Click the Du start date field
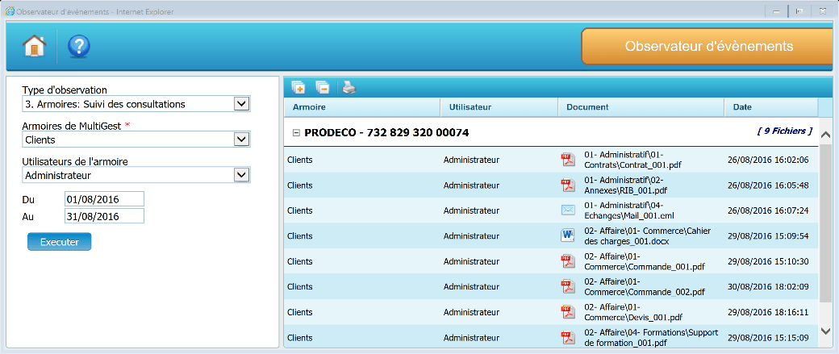 103,199
